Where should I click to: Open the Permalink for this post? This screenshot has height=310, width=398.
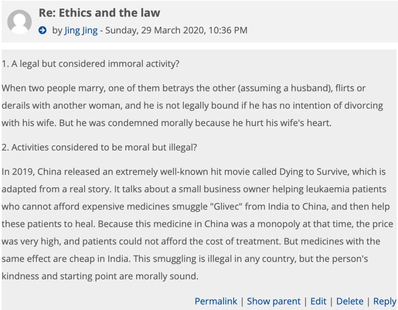click(x=216, y=301)
